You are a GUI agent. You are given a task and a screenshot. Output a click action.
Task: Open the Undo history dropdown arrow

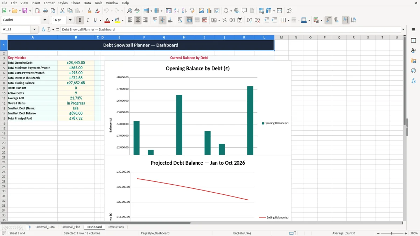point(111,11)
